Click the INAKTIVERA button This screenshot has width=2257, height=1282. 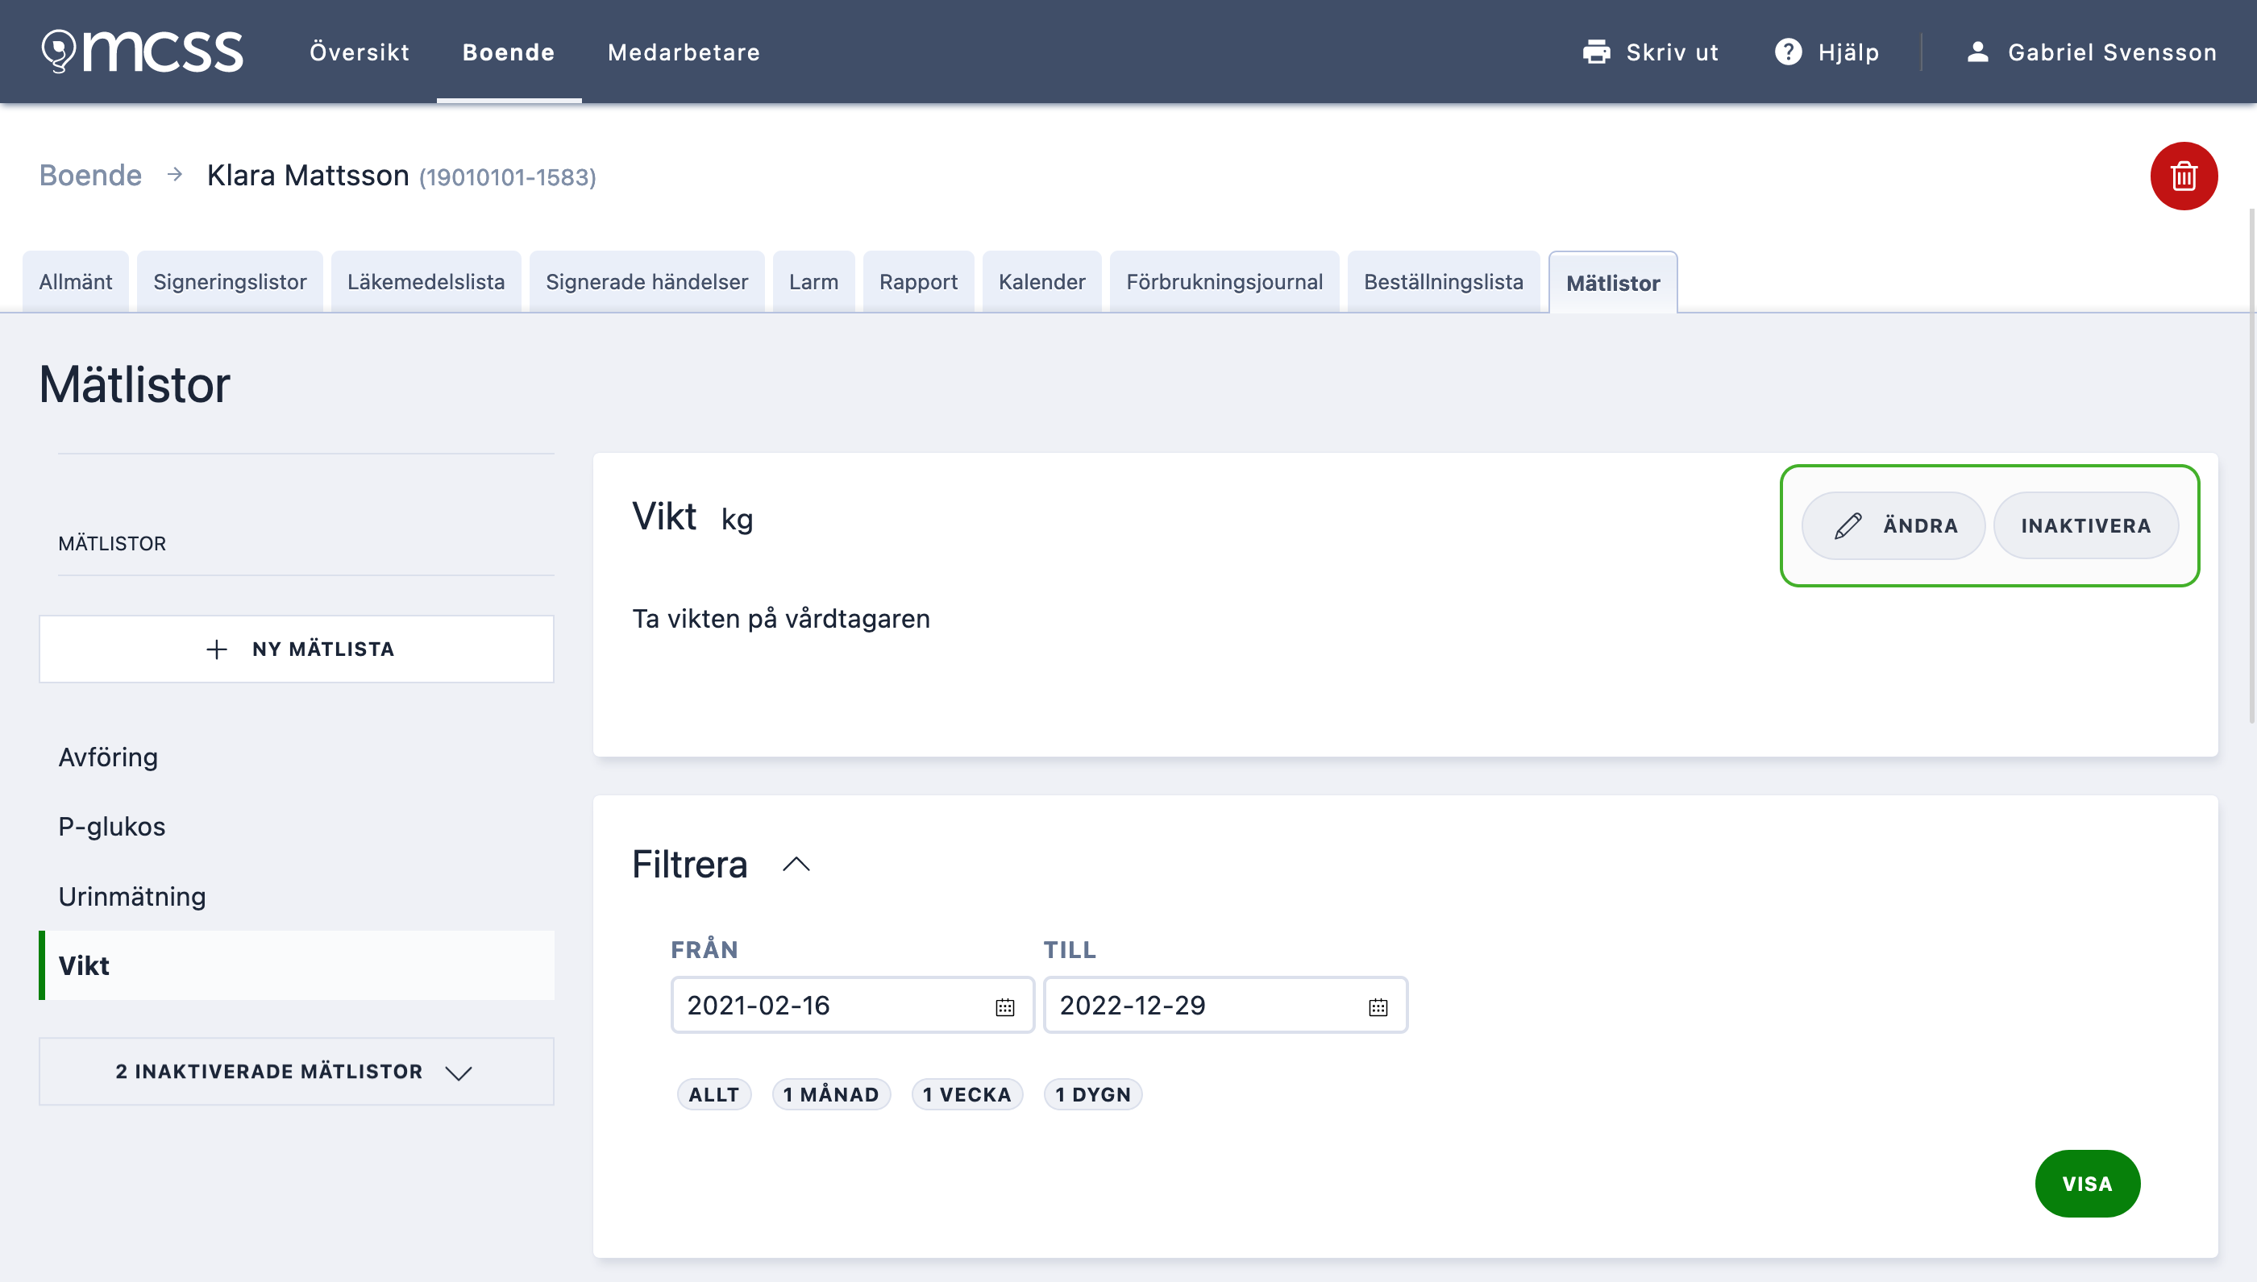pyautogui.click(x=2085, y=525)
